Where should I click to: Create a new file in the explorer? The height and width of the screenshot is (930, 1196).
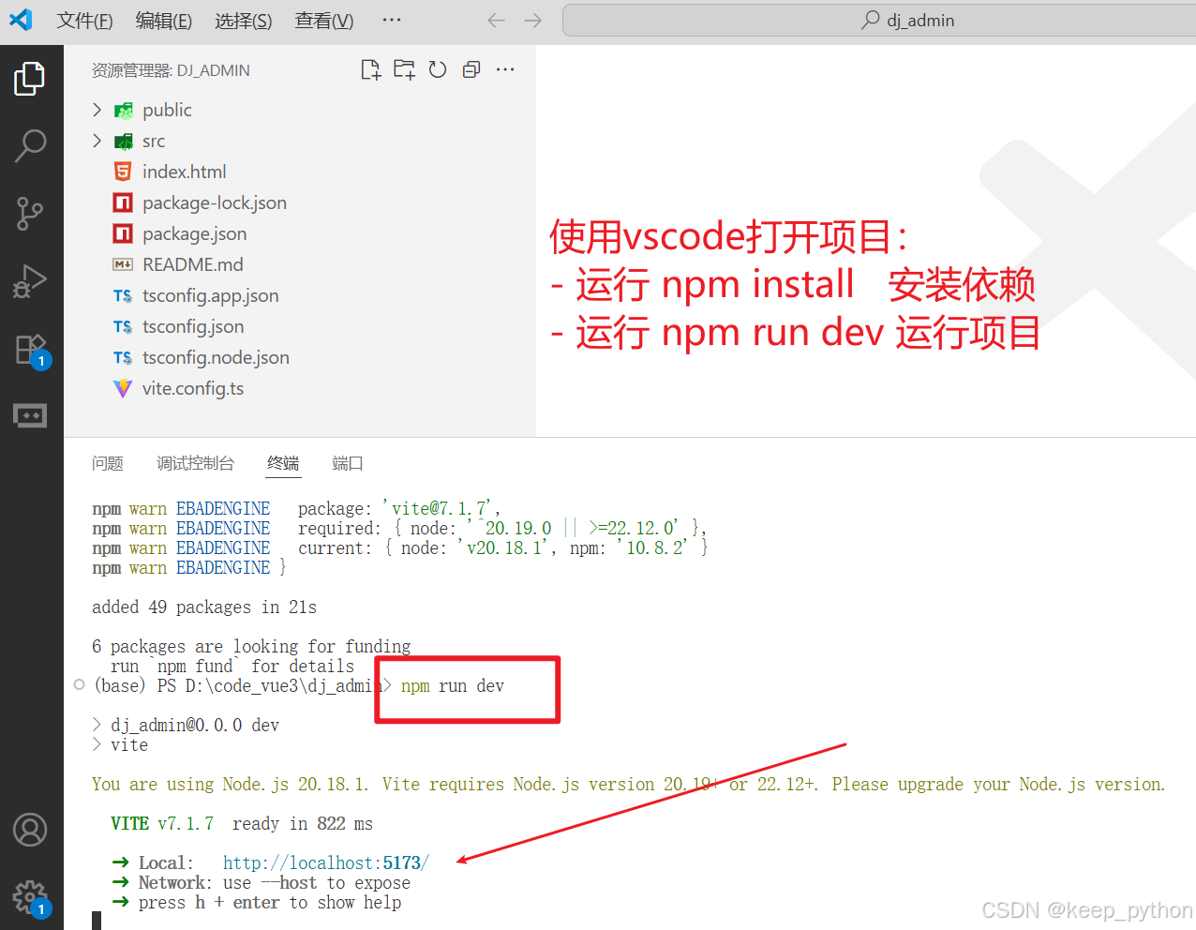tap(370, 69)
